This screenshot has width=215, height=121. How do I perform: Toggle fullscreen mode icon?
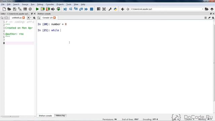(104, 9)
